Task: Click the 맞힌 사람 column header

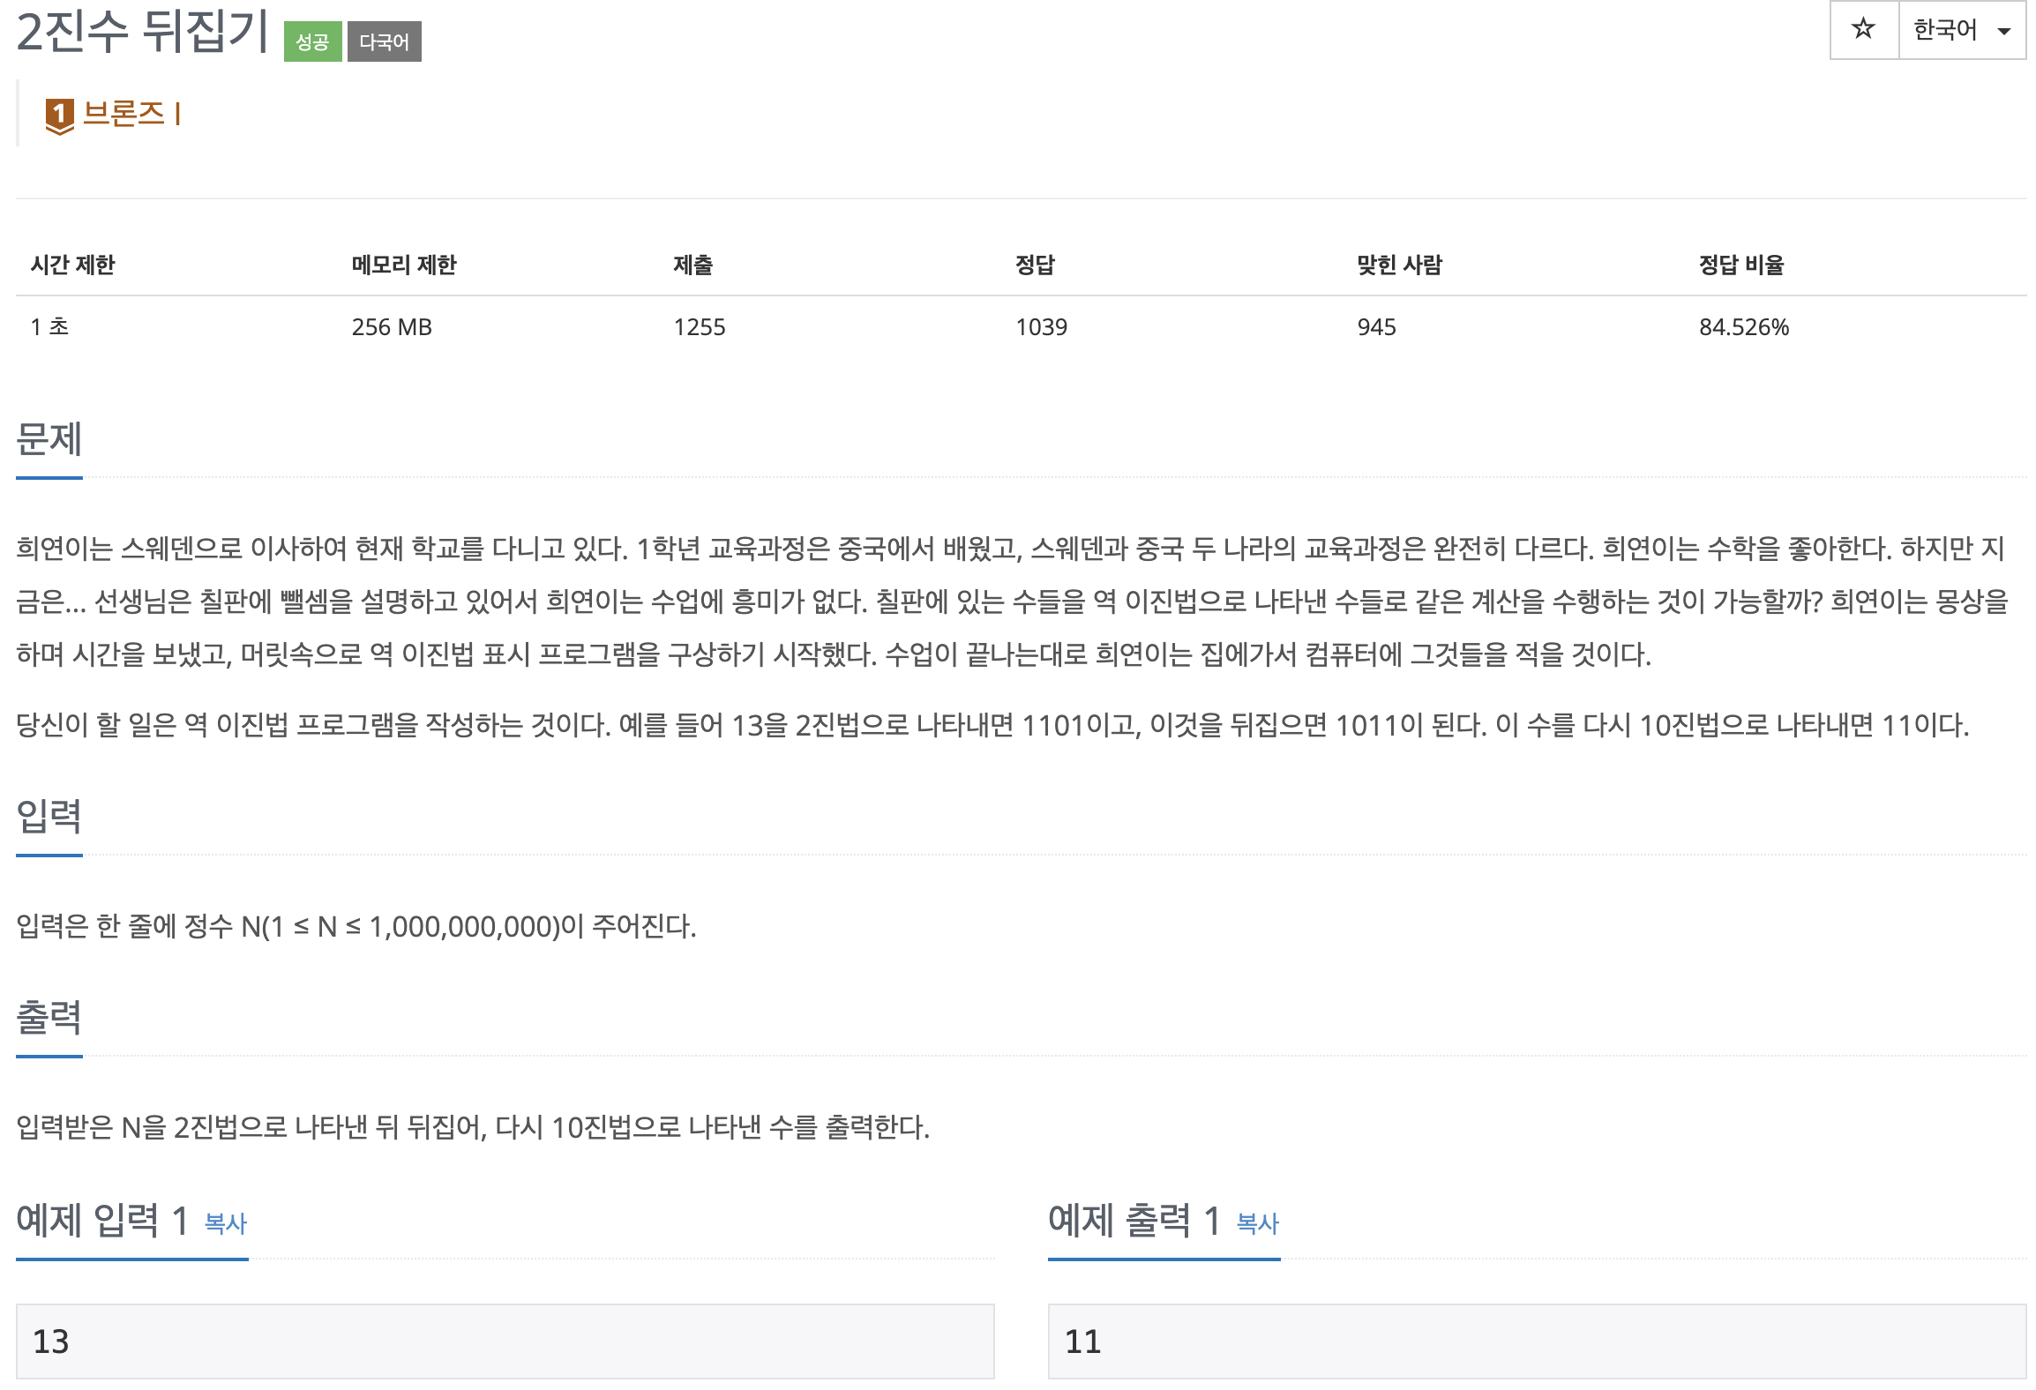Action: point(1399,265)
